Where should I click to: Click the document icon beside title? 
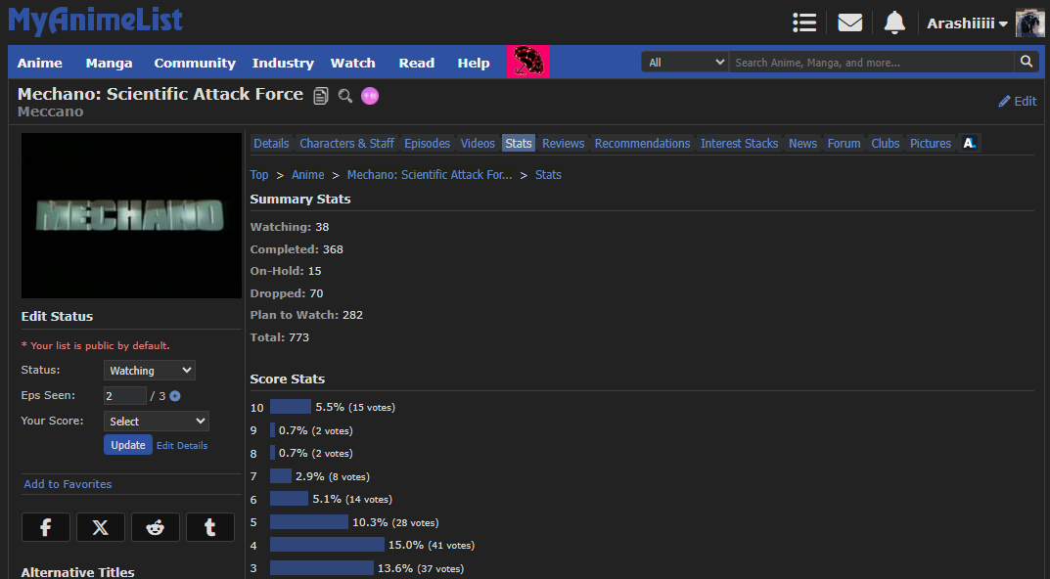click(x=321, y=96)
